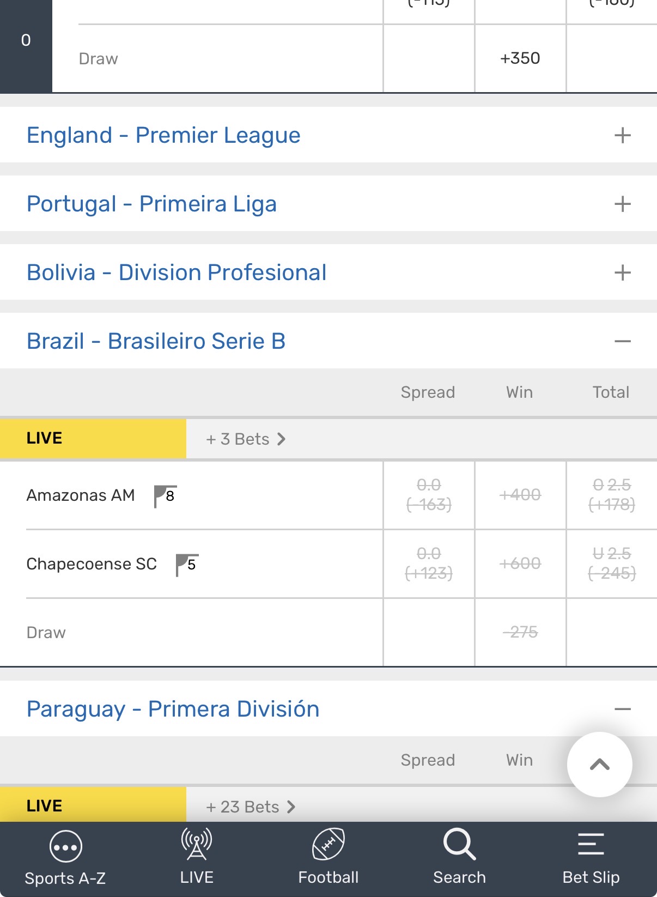Open the Football icon in bottom bar
Image resolution: width=657 pixels, height=897 pixels.
pos(328,845)
